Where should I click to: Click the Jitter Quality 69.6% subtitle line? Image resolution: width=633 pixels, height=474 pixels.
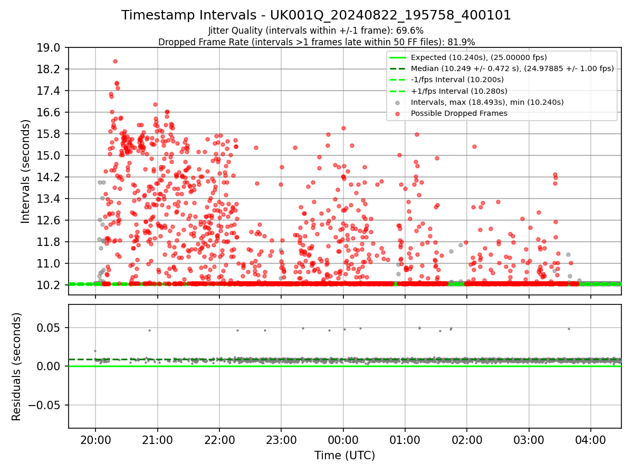click(316, 31)
